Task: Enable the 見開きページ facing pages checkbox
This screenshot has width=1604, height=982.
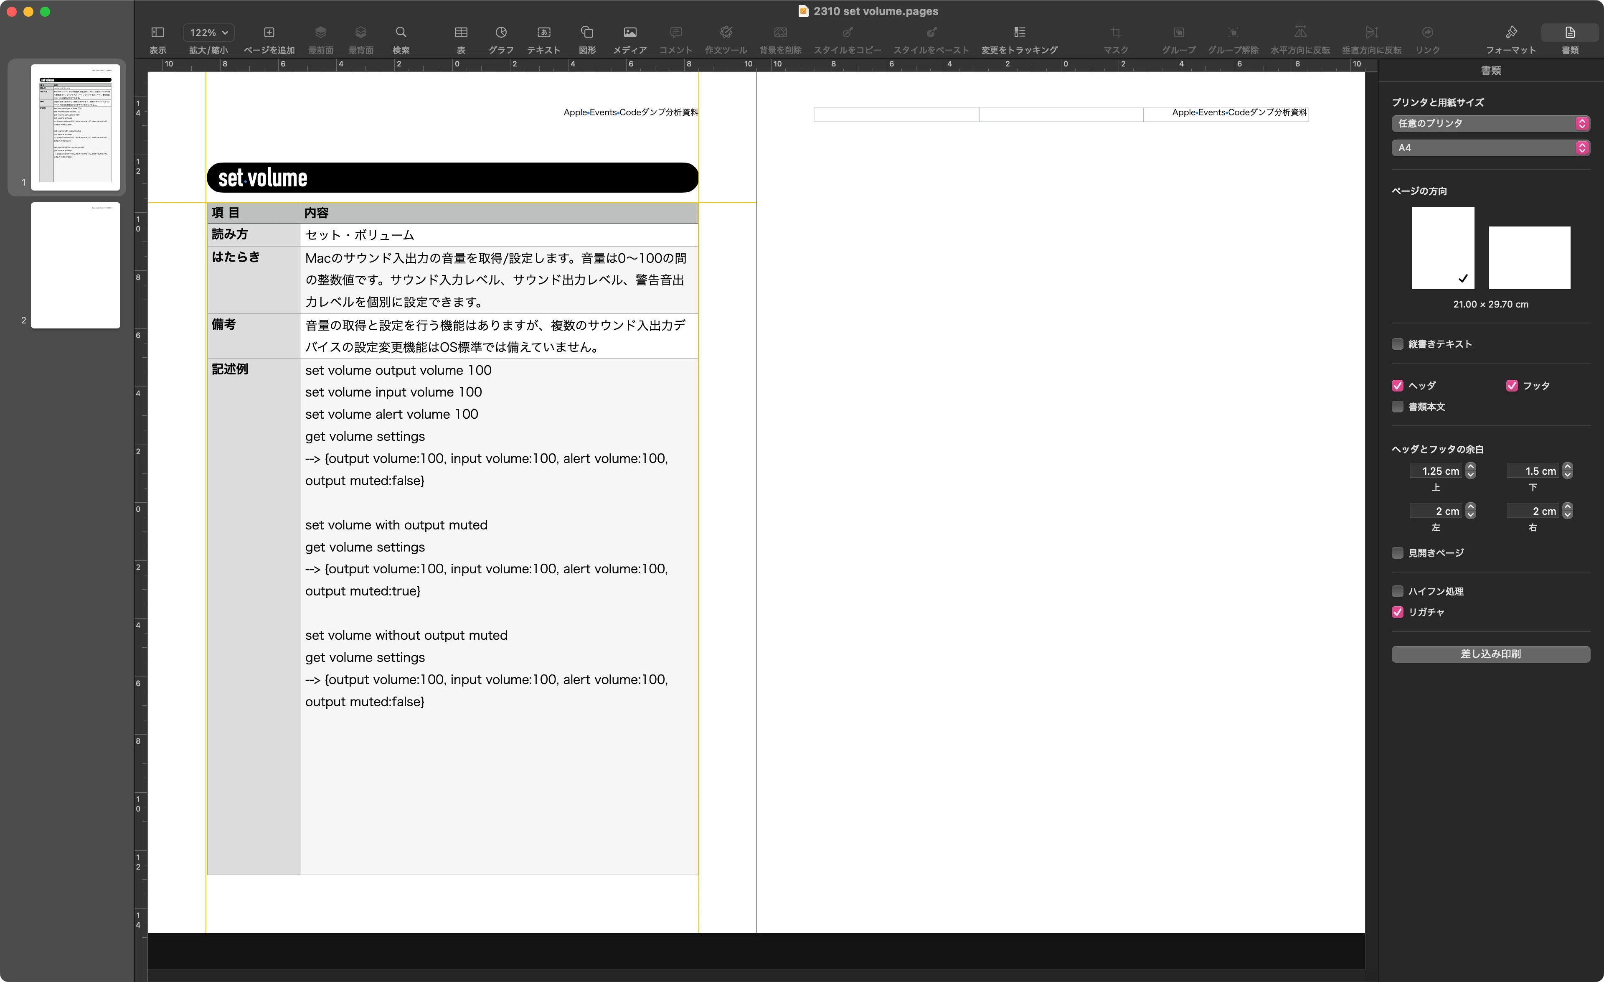Action: 1398,553
